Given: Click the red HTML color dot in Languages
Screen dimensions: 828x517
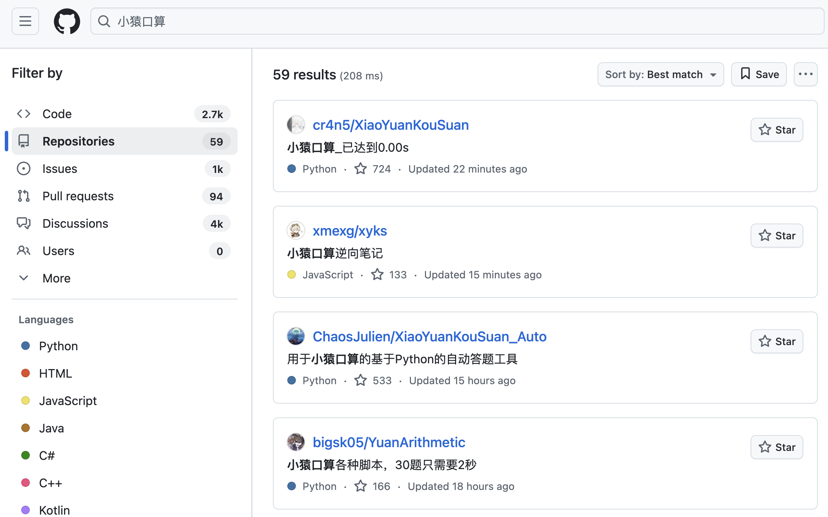Looking at the screenshot, I should [26, 373].
